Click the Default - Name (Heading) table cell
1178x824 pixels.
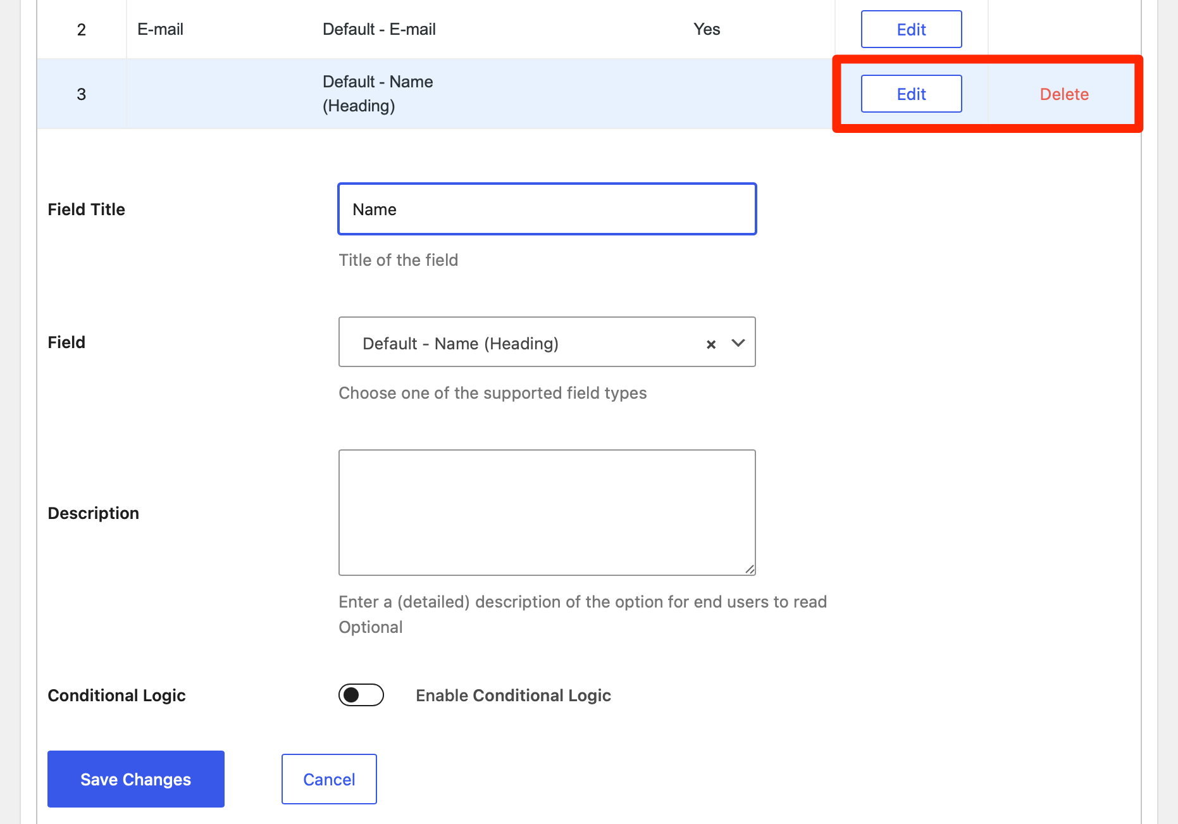(x=378, y=94)
